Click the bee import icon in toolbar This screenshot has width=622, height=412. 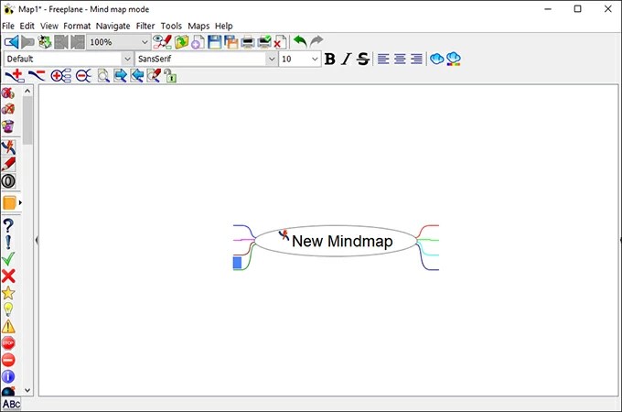(x=45, y=42)
